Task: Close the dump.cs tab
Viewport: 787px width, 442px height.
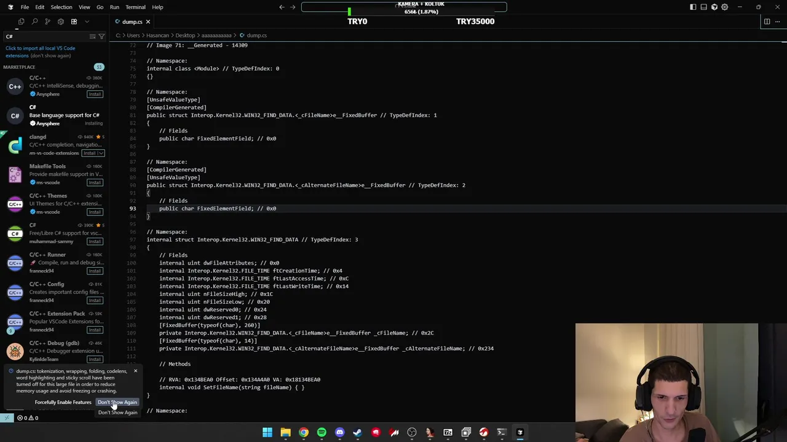Action: 148,21
